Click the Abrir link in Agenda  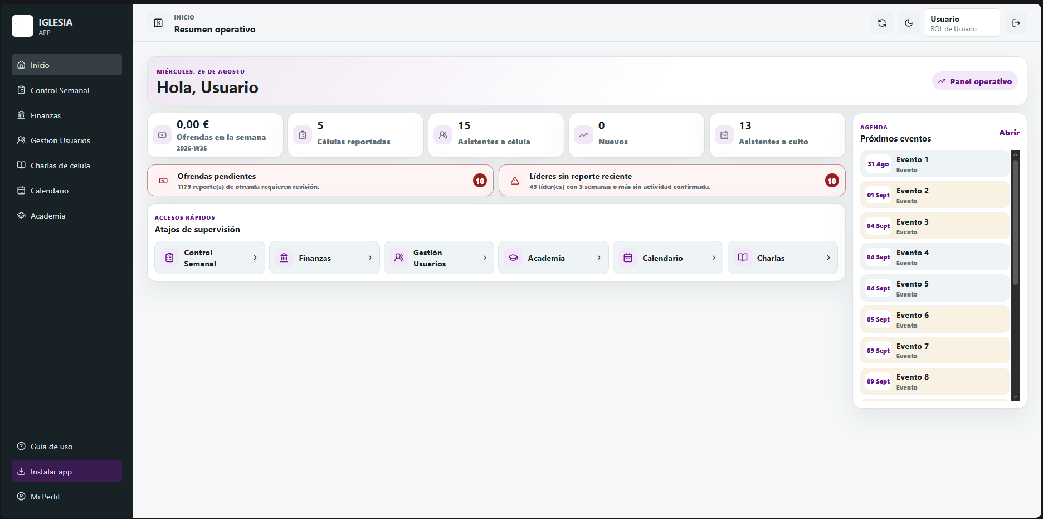point(1009,133)
